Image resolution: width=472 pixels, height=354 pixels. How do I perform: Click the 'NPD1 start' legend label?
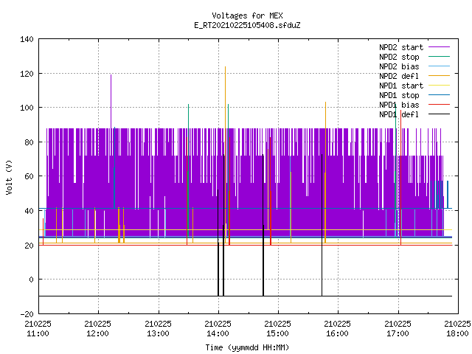point(401,86)
